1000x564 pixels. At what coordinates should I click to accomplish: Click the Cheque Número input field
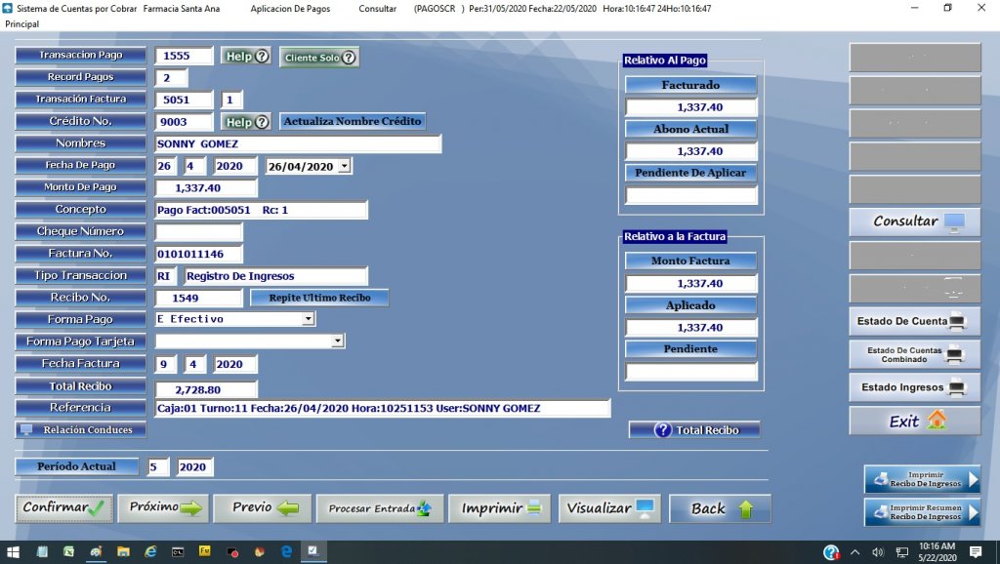[x=198, y=232]
